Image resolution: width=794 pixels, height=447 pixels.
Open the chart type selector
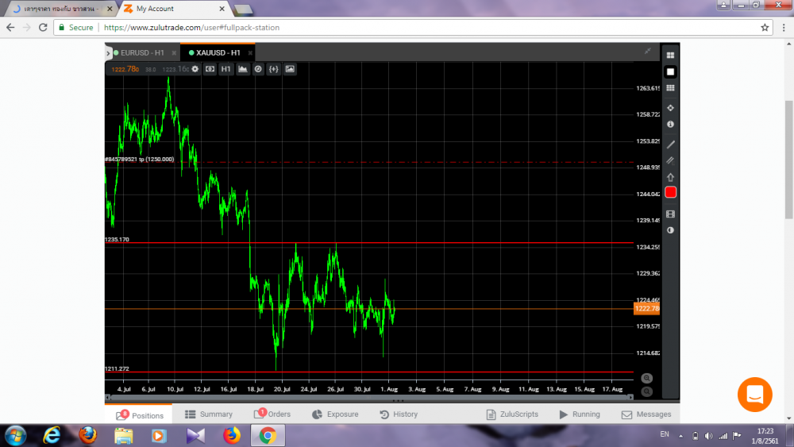242,69
